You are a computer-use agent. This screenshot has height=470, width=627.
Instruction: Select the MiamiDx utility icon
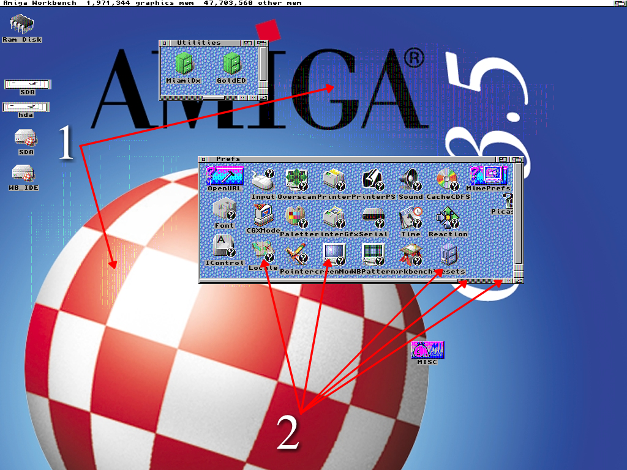tap(183, 65)
